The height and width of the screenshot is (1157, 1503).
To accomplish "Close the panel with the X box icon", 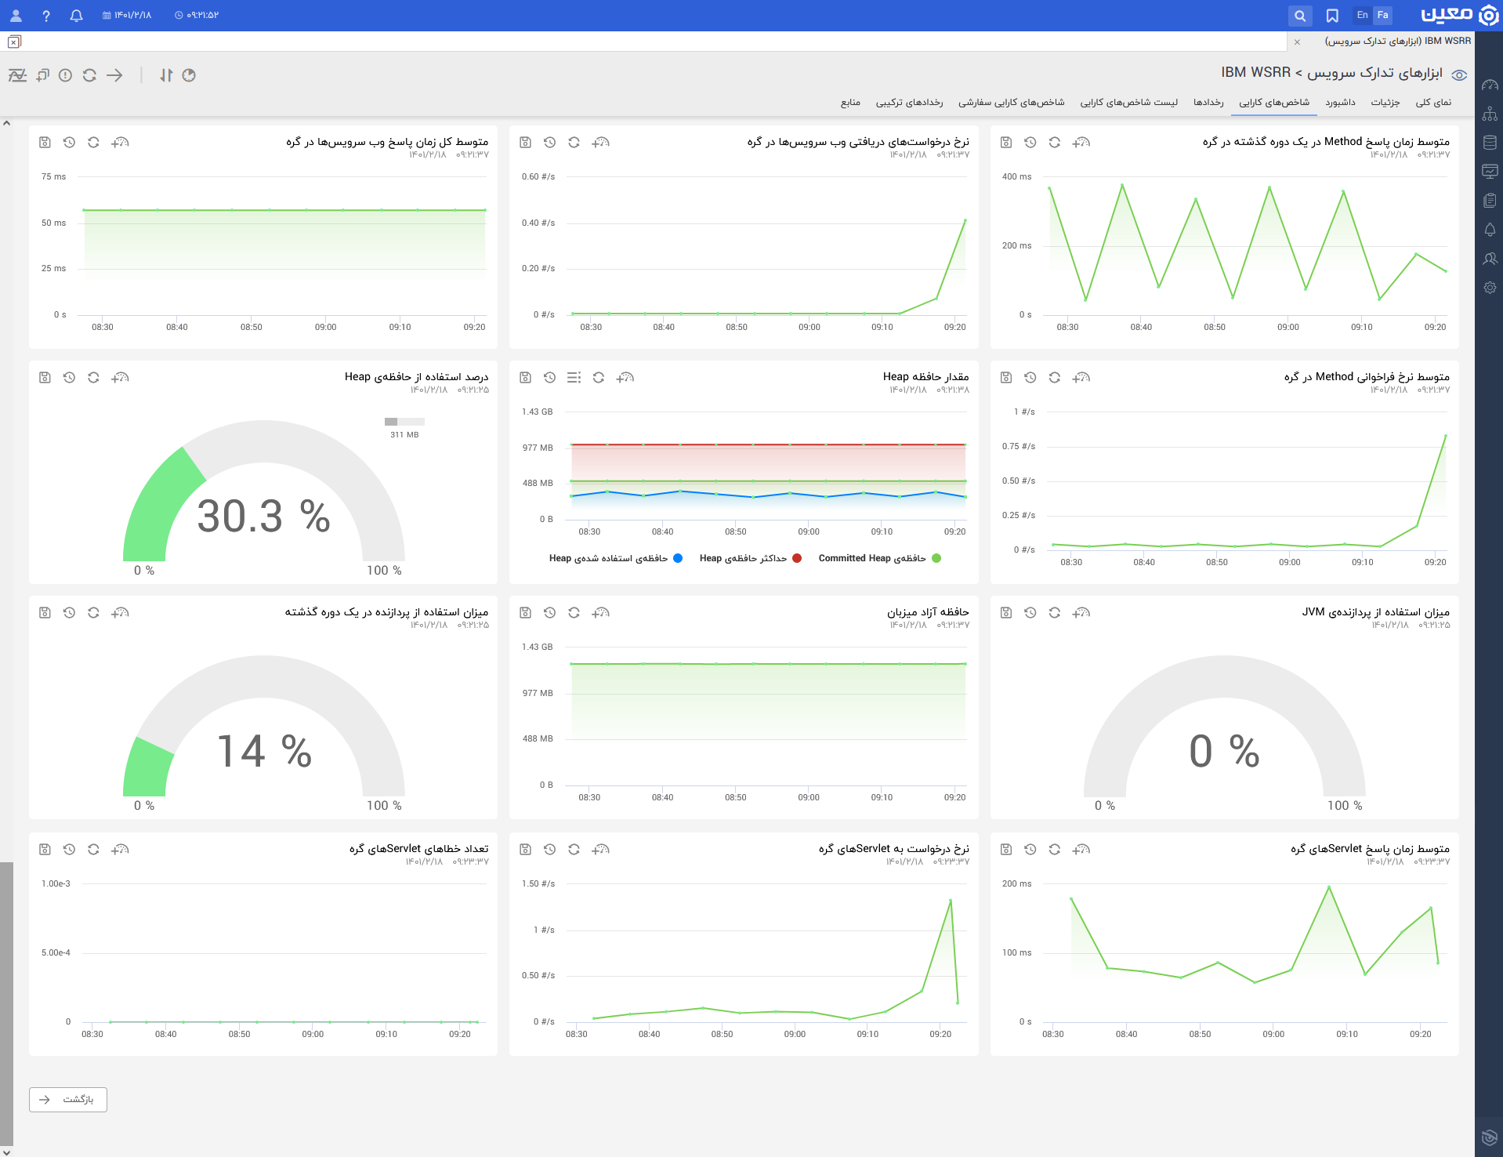I will (14, 42).
